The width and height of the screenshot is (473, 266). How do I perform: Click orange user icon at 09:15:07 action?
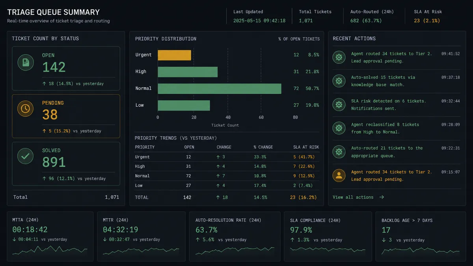point(339,175)
